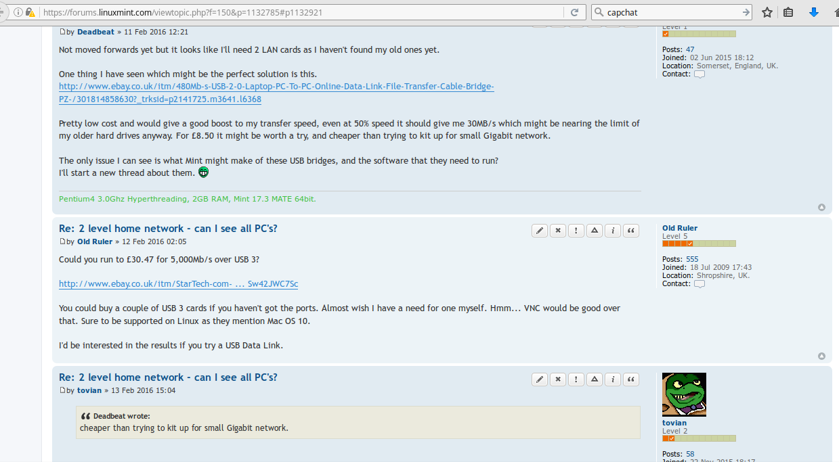This screenshot has height=462, width=839.
Task: Open Old Ruler's profile from the post byline
Action: tap(95, 241)
